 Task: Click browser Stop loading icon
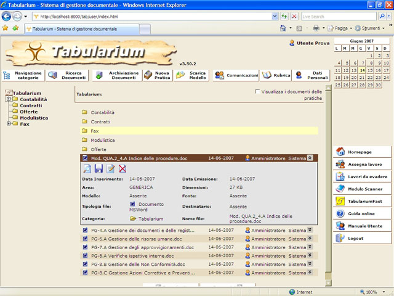(x=294, y=17)
